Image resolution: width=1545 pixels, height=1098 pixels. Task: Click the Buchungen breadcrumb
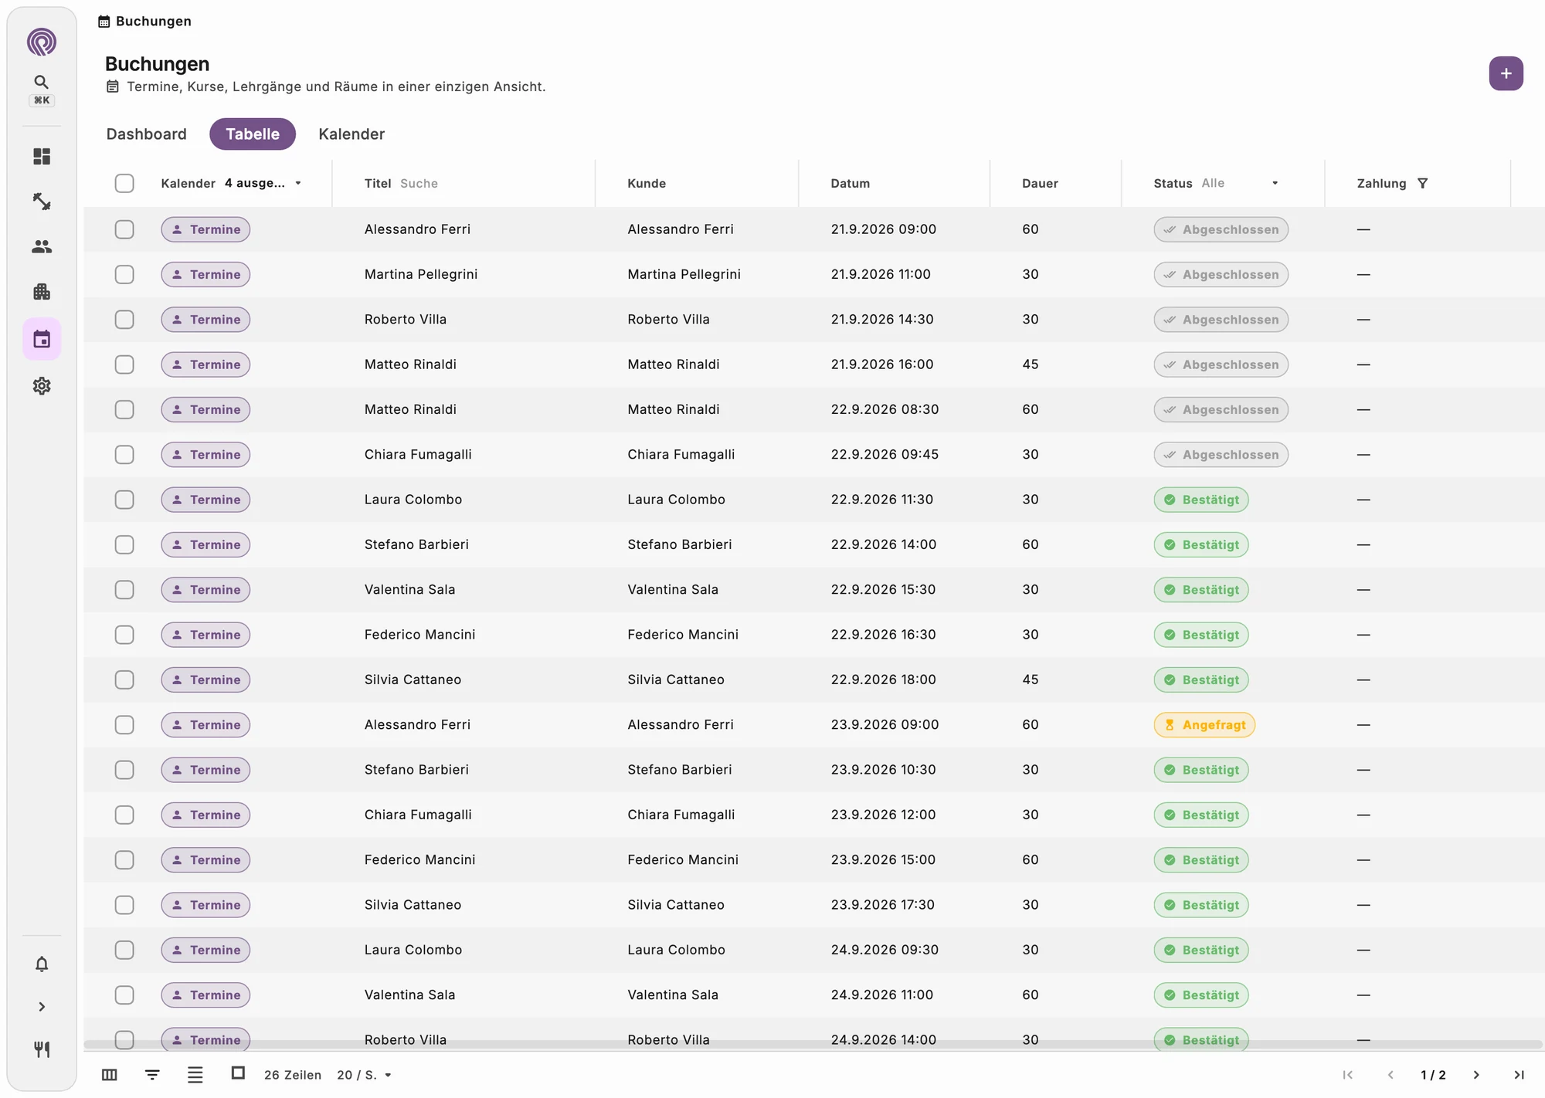(145, 21)
